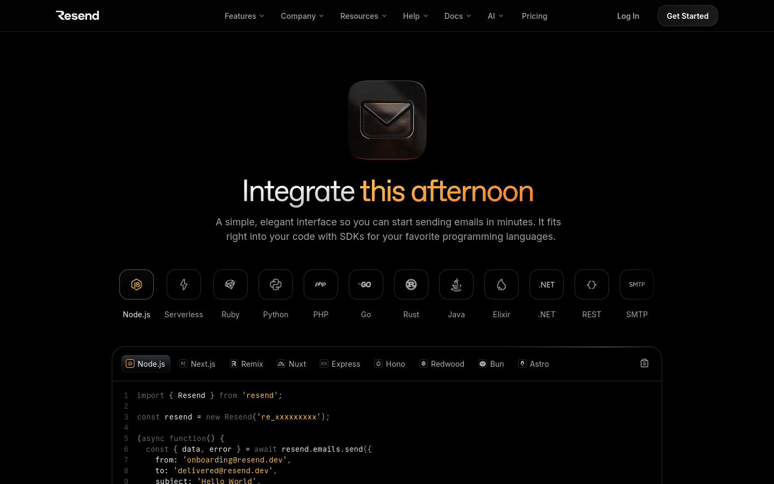Open the Resources dropdown in navbar
Viewport: 774px width, 484px height.
point(363,16)
